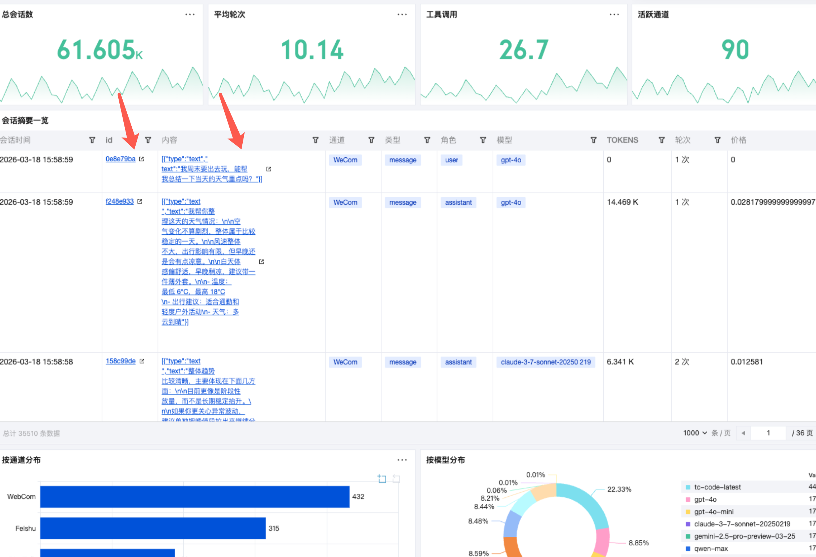Click the 0e8e79ba session id link
Viewport: 816px width, 557px height.
120,159
